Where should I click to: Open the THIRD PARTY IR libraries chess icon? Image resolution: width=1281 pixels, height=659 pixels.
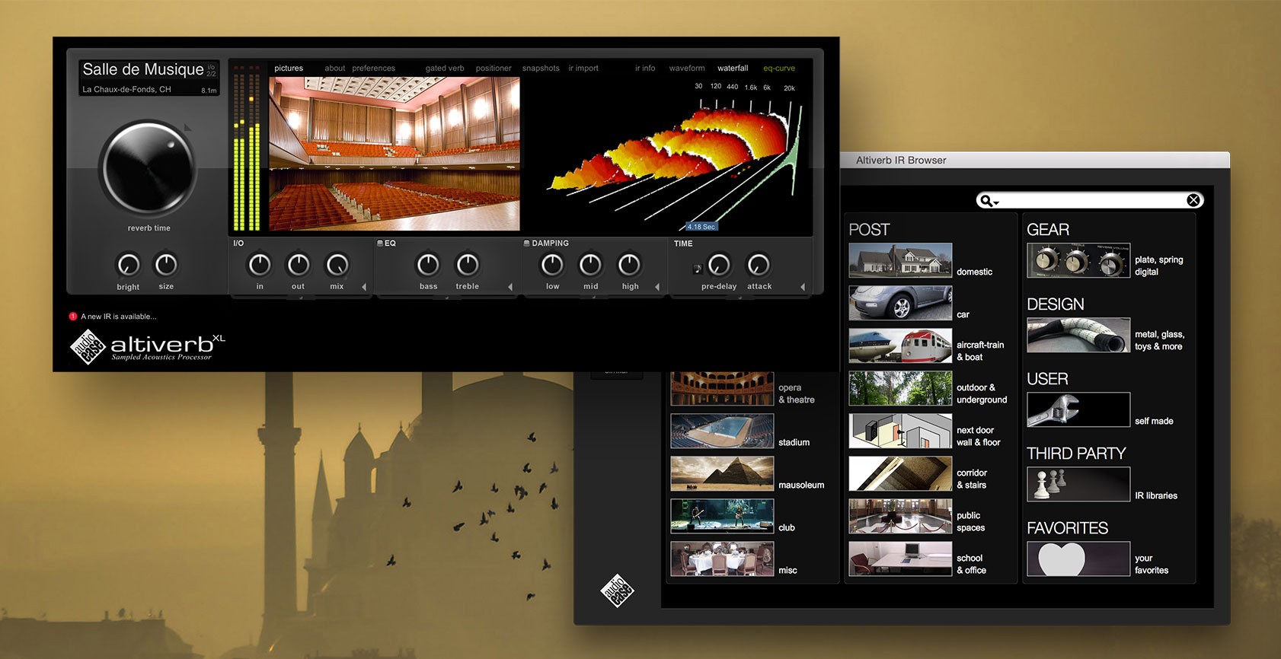1078,485
